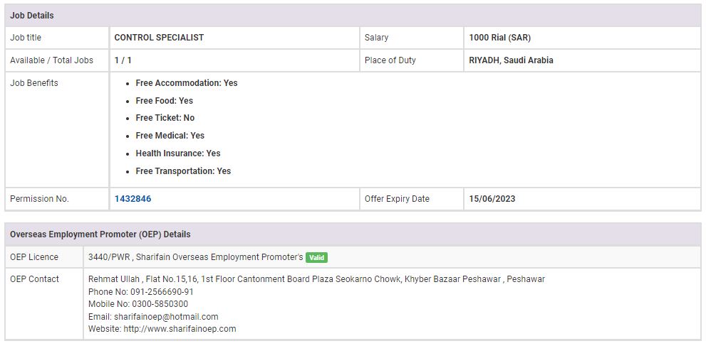The height and width of the screenshot is (346, 706).
Task: Click the Overseas Employment Promoter Details header
Action: [100, 234]
